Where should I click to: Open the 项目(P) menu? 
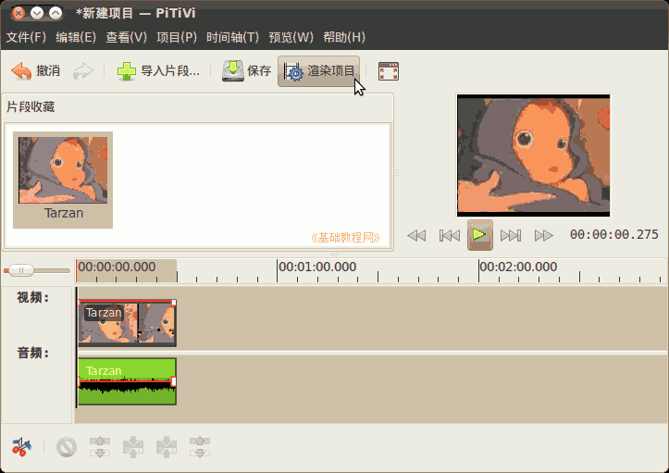[x=177, y=37]
